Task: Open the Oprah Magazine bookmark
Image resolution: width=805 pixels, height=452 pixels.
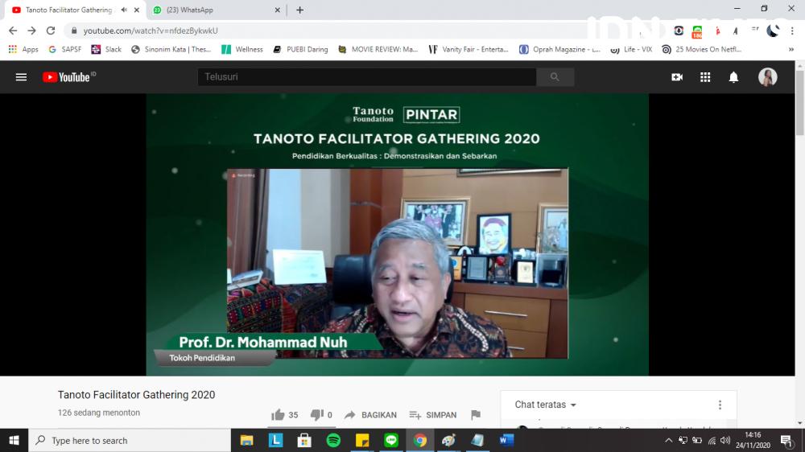Action: click(559, 49)
